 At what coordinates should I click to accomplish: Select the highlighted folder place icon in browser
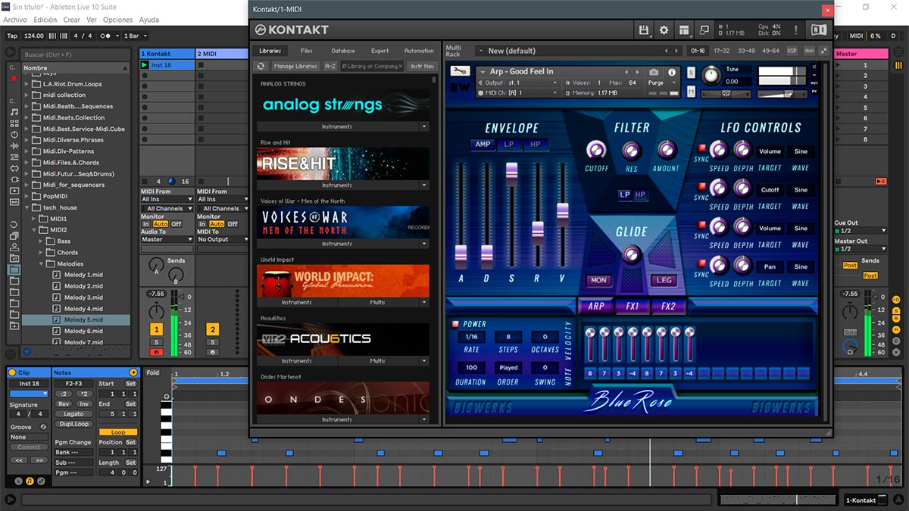click(x=14, y=270)
